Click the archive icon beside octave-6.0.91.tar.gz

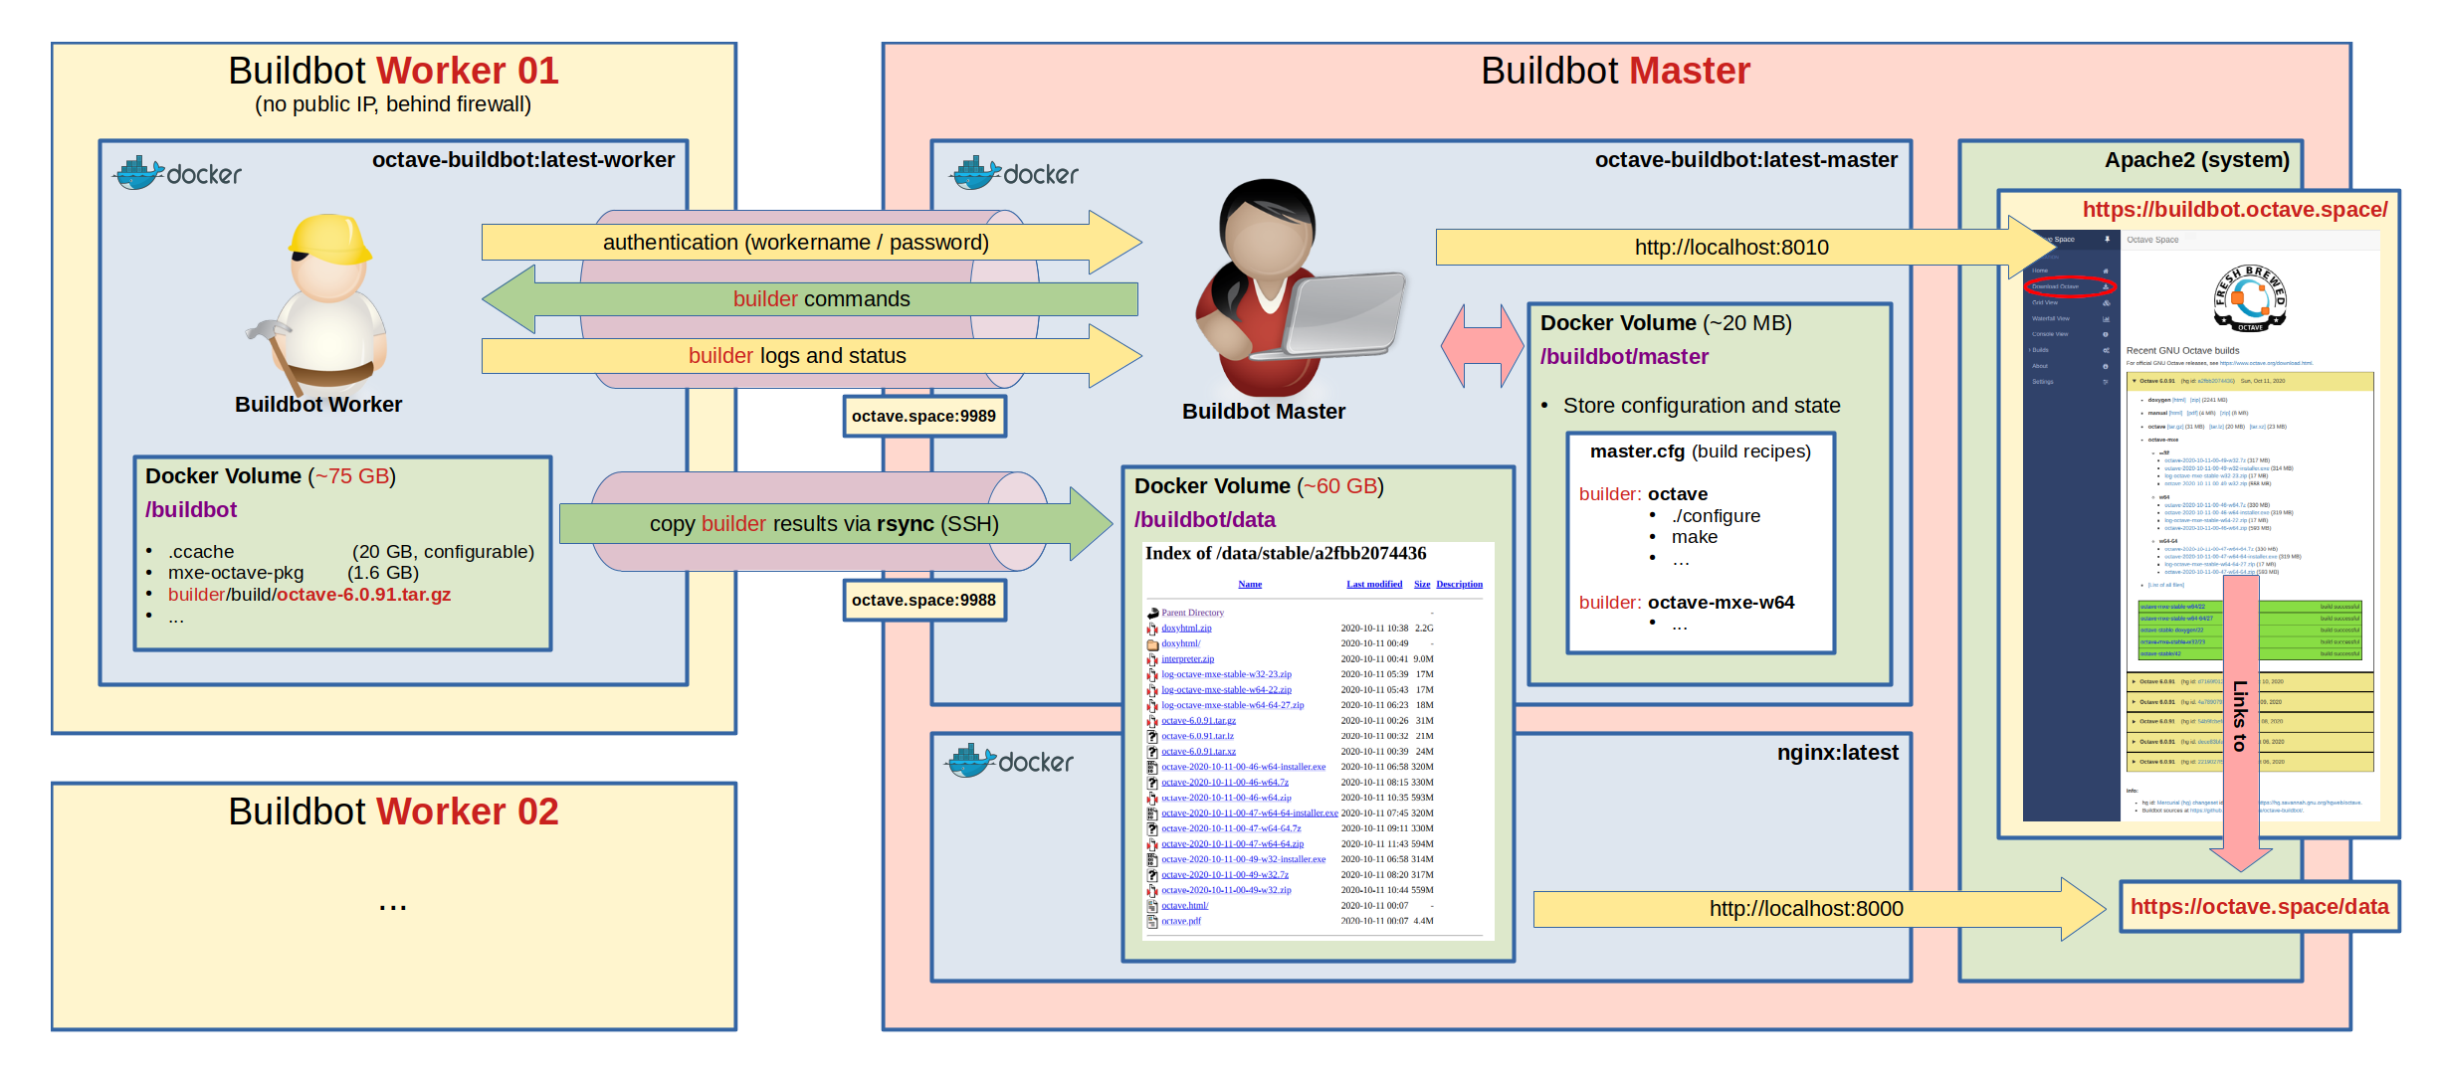point(1152,721)
